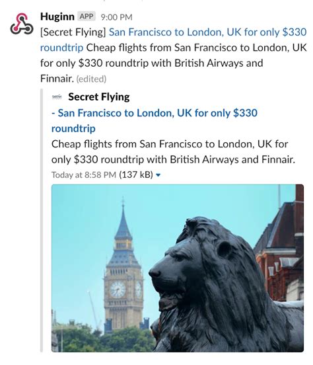Screen dimensions: 313x365
Task: Collapse the image preview using blue arrow
Action: coord(158,175)
